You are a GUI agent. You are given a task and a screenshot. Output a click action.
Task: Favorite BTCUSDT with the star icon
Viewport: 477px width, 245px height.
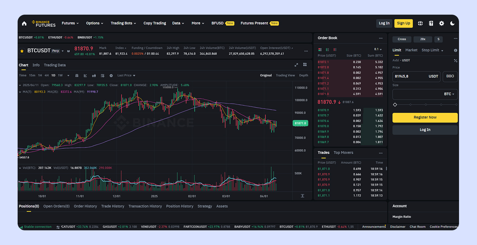click(22, 51)
